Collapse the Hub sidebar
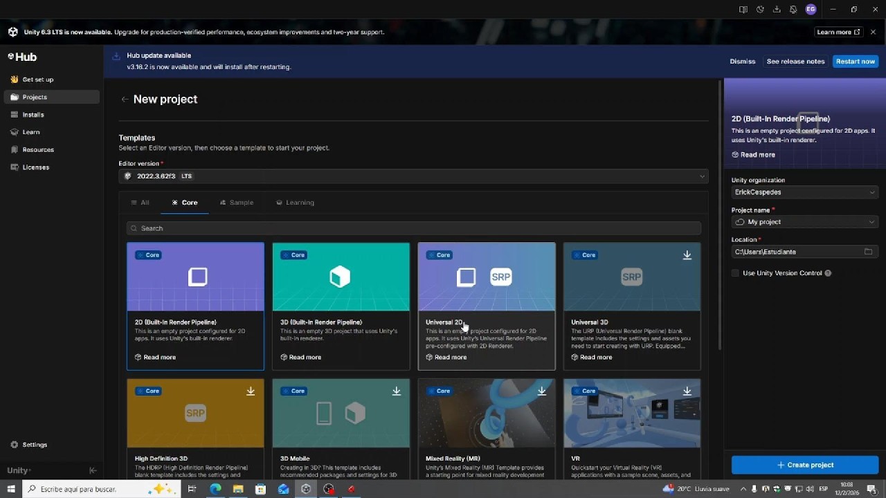Image resolution: width=886 pixels, height=498 pixels. (93, 470)
